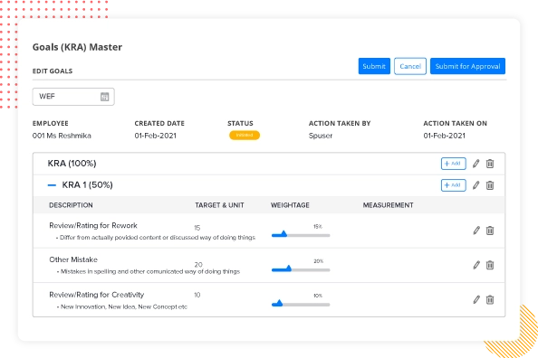Focus the WEF date input field
Image resolution: width=538 pixels, height=358 pixels.
(x=73, y=97)
